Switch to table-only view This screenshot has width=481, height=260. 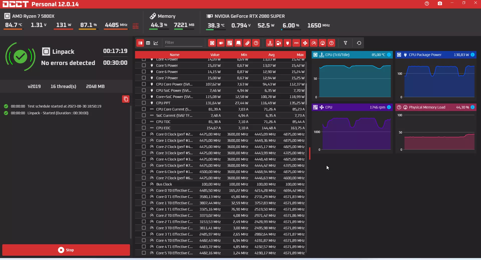pyautogui.click(x=148, y=43)
